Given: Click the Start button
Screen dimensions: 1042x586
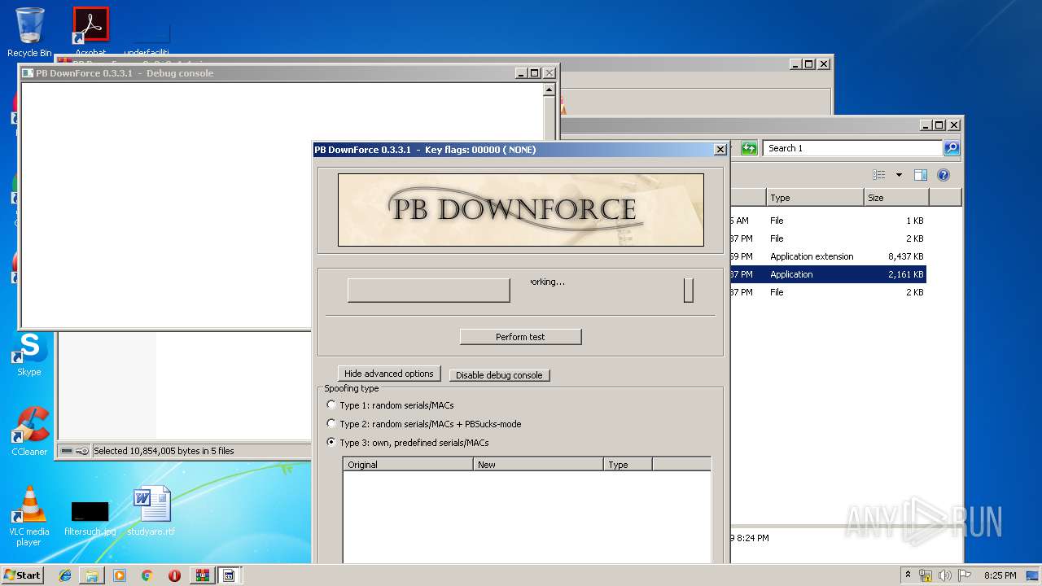Looking at the screenshot, I should coord(23,575).
